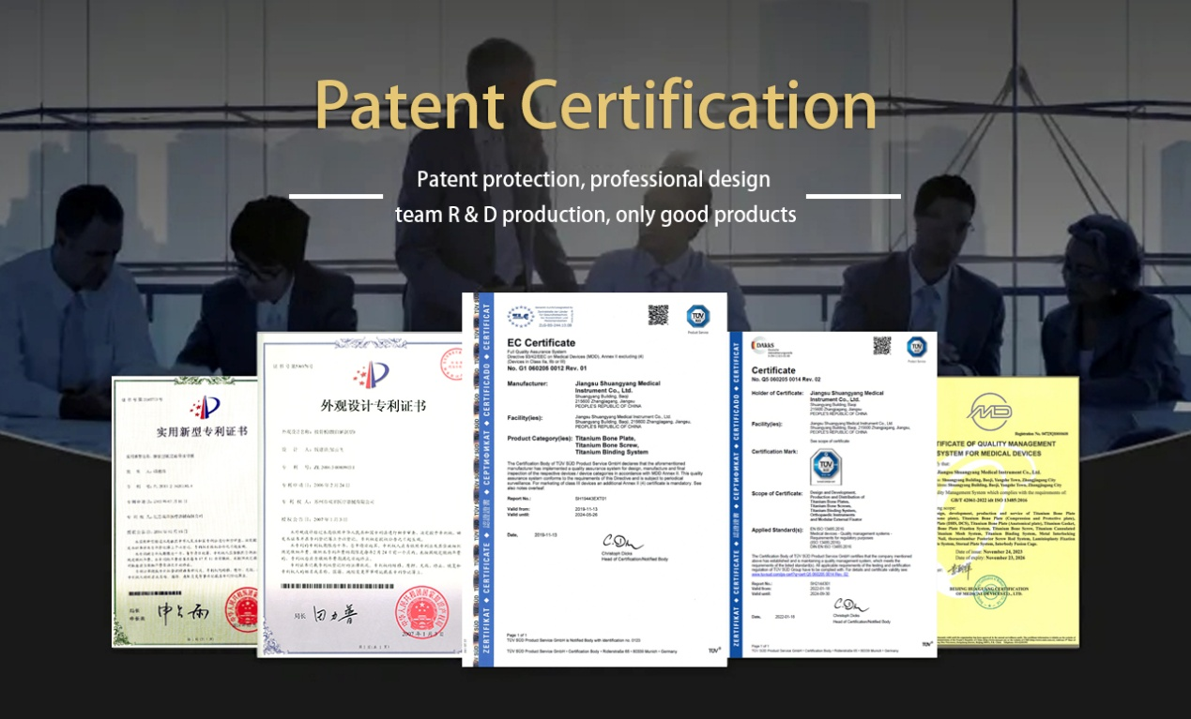Image resolution: width=1191 pixels, height=719 pixels.
Task: Click the Patent Certification heading
Action: (x=595, y=102)
